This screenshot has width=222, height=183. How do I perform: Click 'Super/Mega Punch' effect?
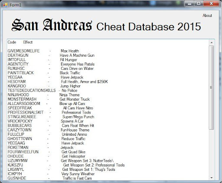click(x=78, y=117)
